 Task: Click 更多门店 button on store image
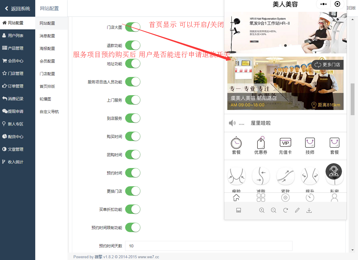(327, 65)
